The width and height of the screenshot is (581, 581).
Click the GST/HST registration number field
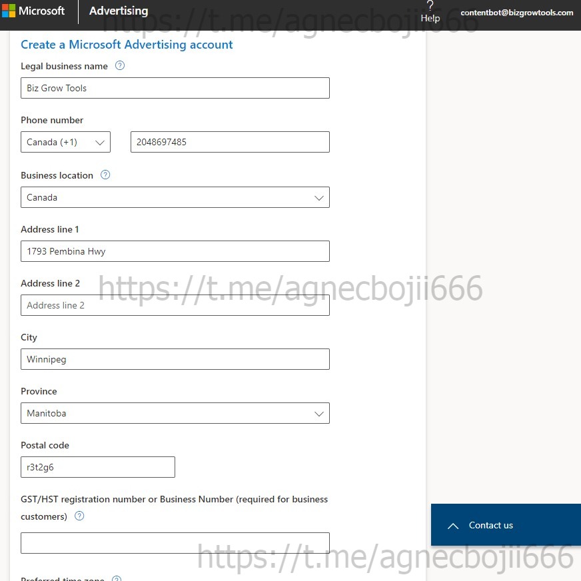pyautogui.click(x=175, y=543)
